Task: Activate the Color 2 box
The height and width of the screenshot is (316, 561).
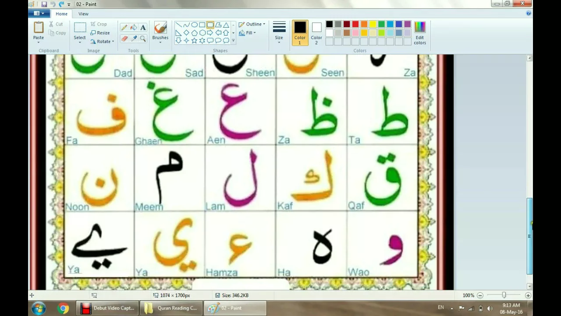Action: point(316,32)
